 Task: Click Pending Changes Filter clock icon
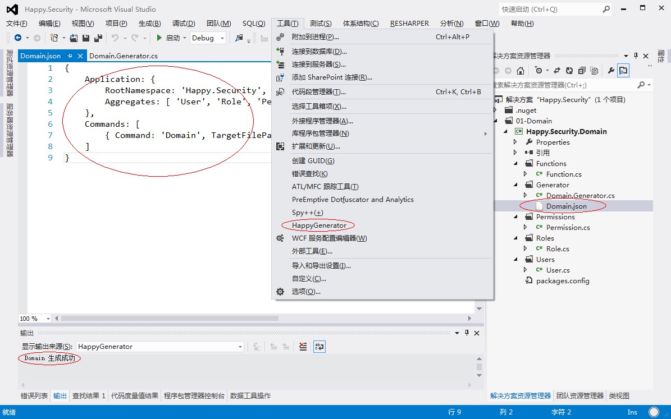coord(539,71)
